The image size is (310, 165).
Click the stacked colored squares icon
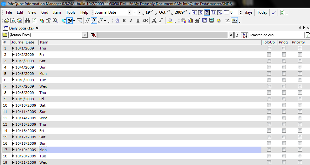pos(42,21)
